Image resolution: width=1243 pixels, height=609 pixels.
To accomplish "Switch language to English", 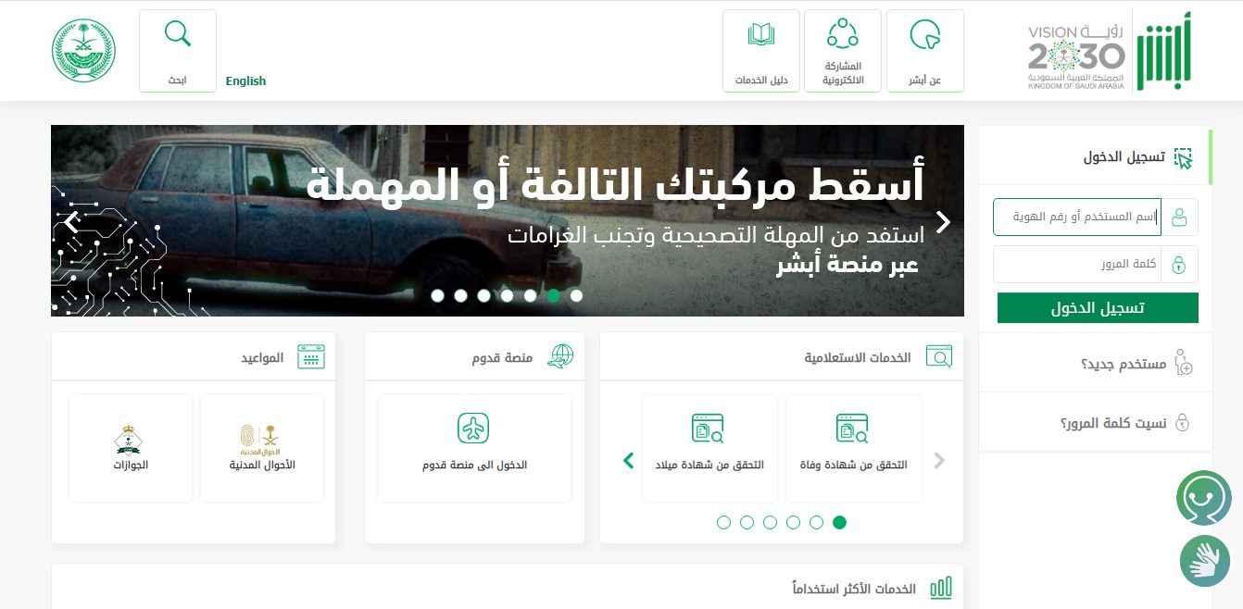I will coord(245,81).
